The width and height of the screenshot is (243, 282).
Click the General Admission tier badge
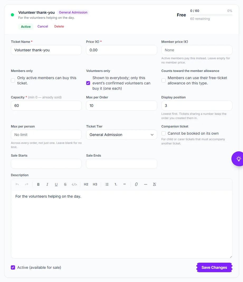[73, 12]
